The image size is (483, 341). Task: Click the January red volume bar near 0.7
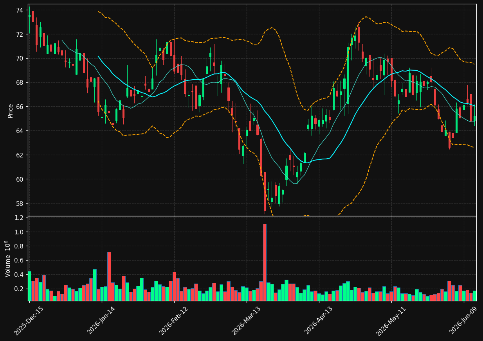tap(109, 276)
